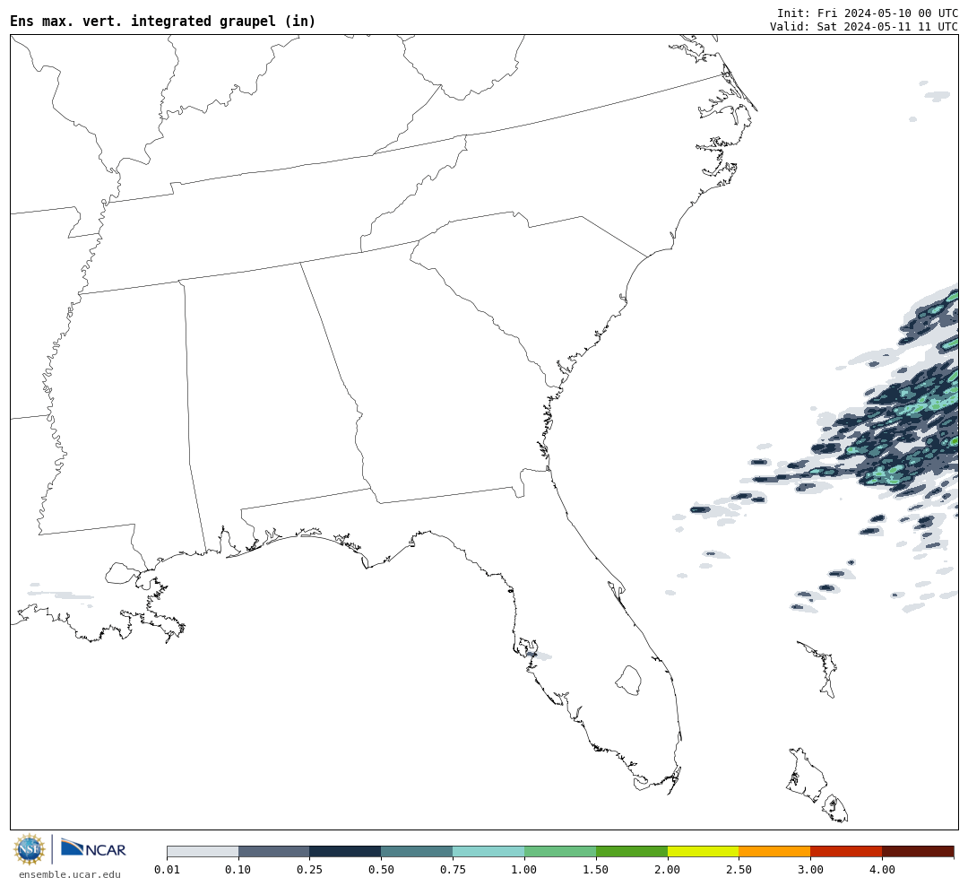Select the green 1.50–2.00 color swatch
968x886 pixels.
(632, 852)
